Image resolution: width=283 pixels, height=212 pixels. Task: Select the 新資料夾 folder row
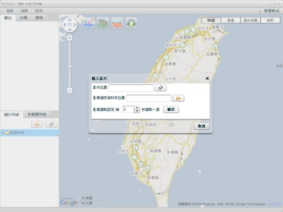point(29,133)
